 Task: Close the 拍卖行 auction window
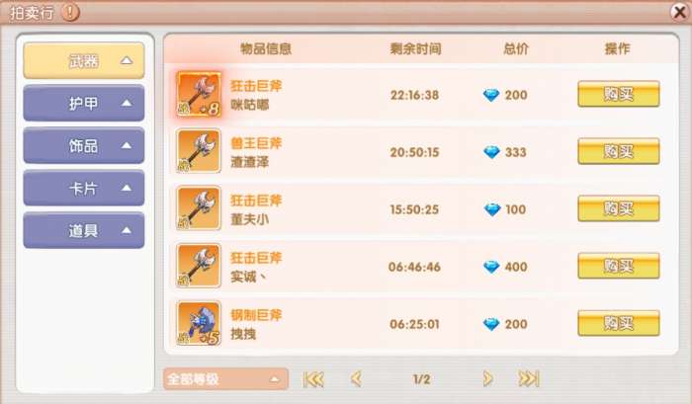(x=680, y=12)
